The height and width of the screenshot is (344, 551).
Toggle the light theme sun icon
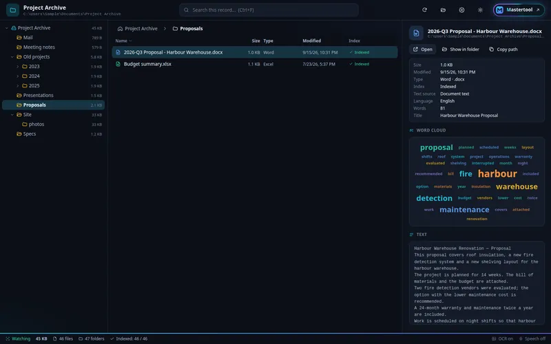point(480,10)
